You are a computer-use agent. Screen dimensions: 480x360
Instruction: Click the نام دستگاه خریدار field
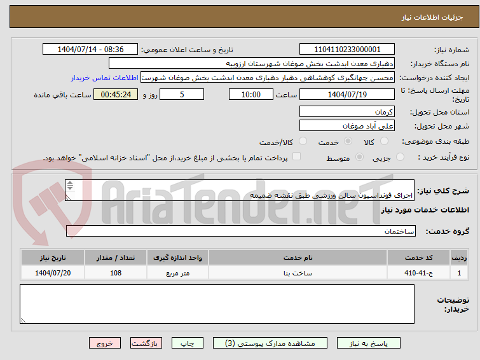pyautogui.click(x=252, y=64)
